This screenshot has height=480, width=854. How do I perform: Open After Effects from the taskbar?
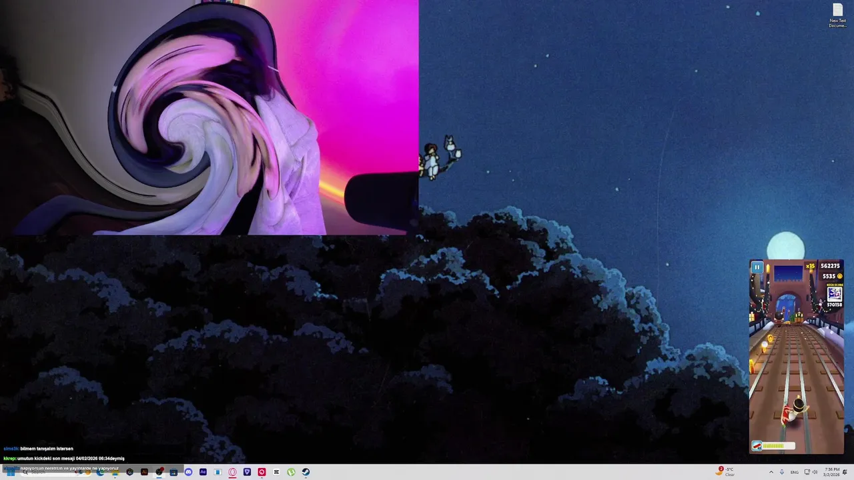(203, 472)
